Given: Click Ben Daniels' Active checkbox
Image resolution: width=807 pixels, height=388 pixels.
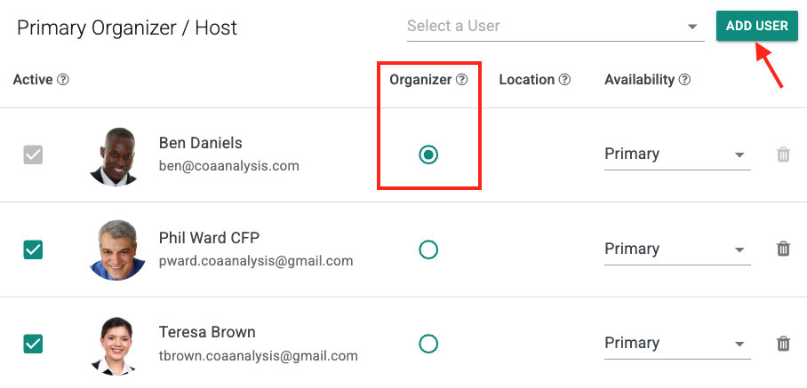Looking at the screenshot, I should click(33, 154).
